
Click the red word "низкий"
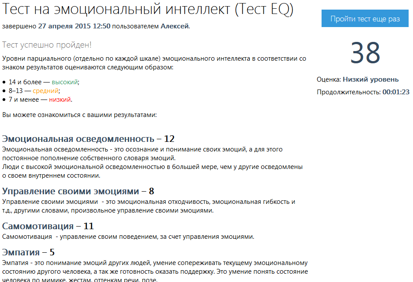[x=60, y=100]
